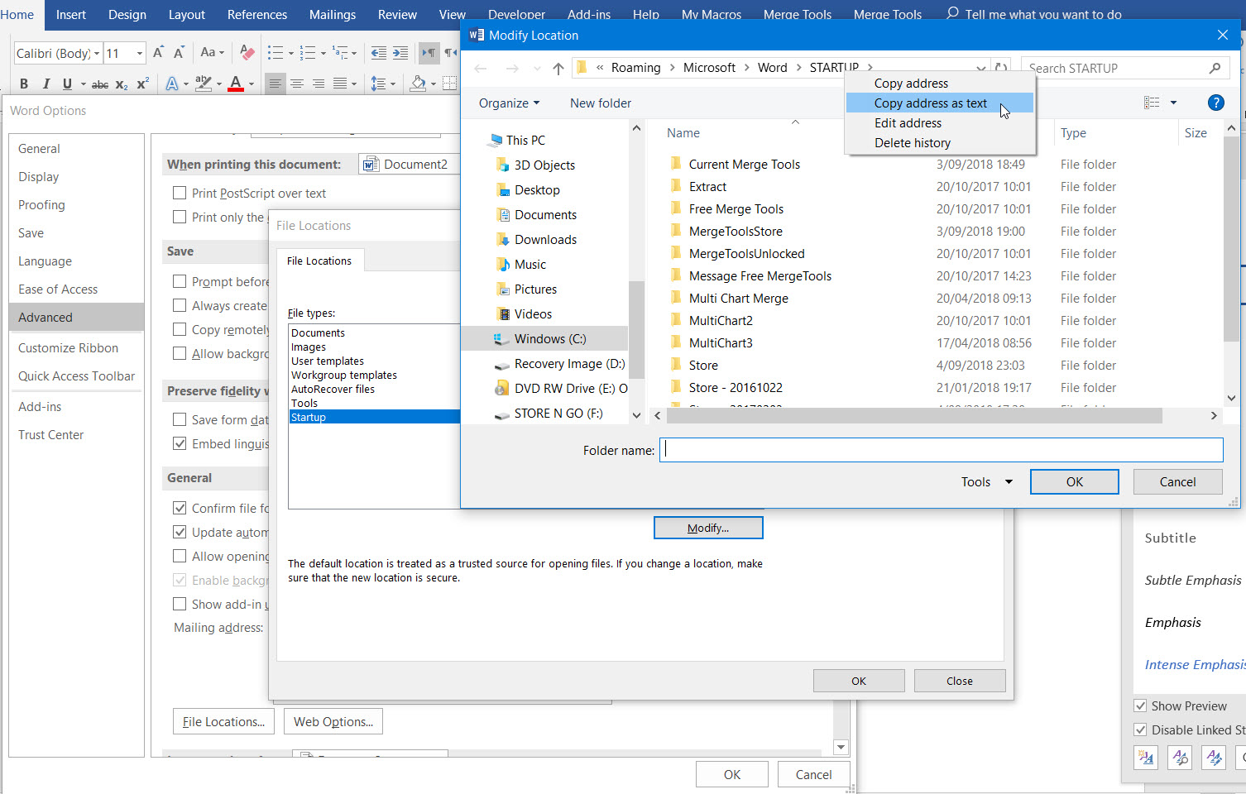Open the References ribbon tab
This screenshot has height=794, width=1246.
click(257, 15)
